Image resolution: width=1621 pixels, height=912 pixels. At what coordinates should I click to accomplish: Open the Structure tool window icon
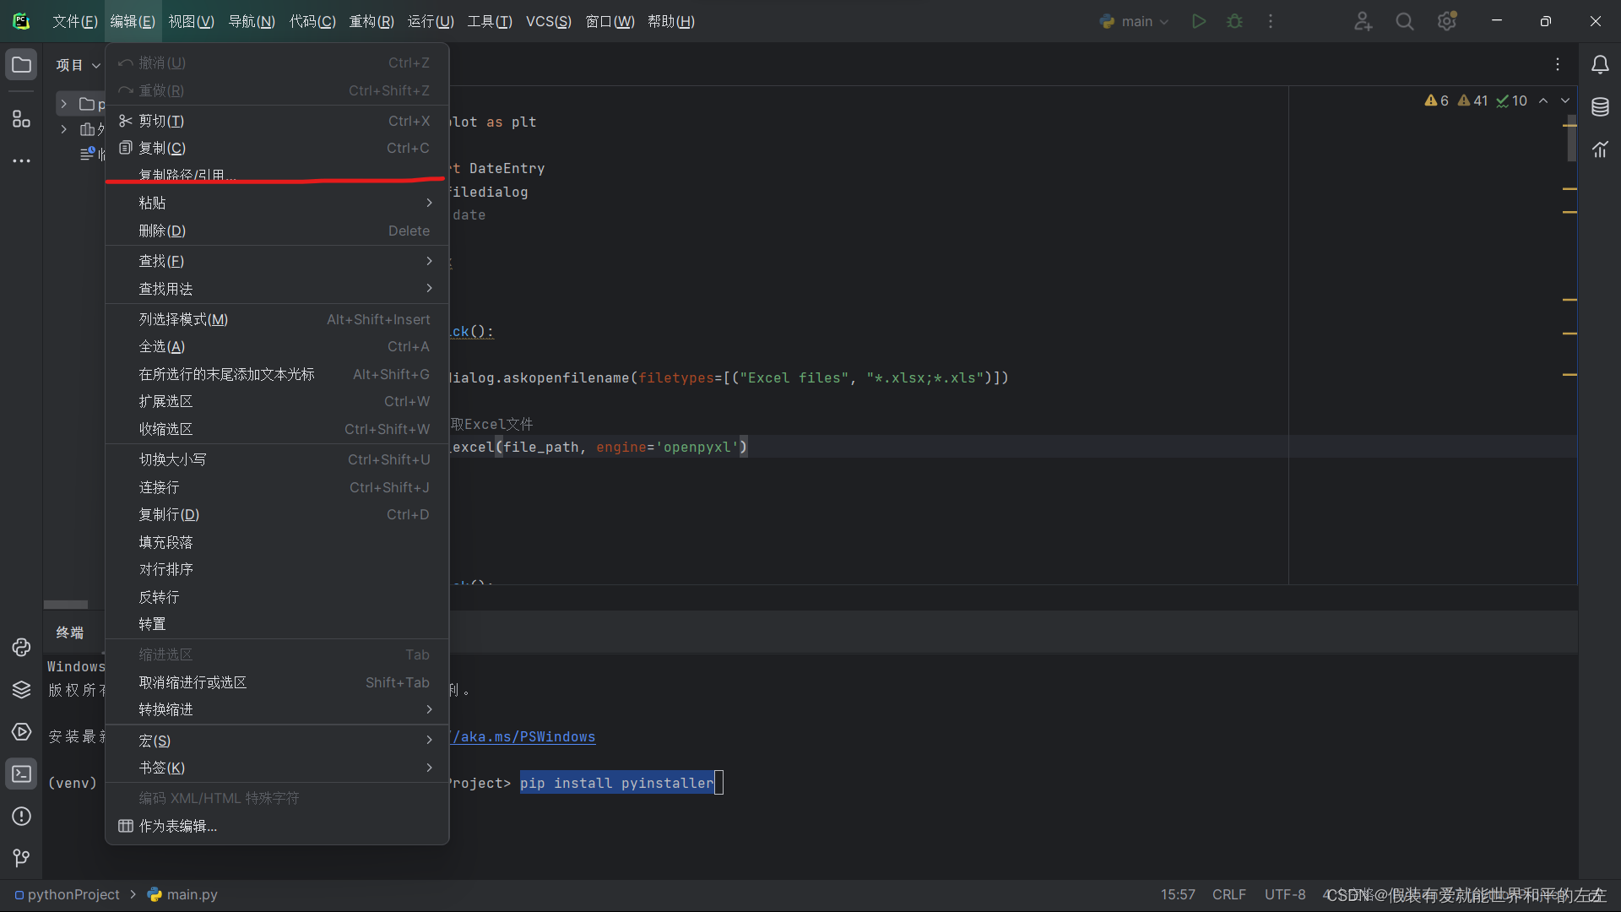point(21,119)
